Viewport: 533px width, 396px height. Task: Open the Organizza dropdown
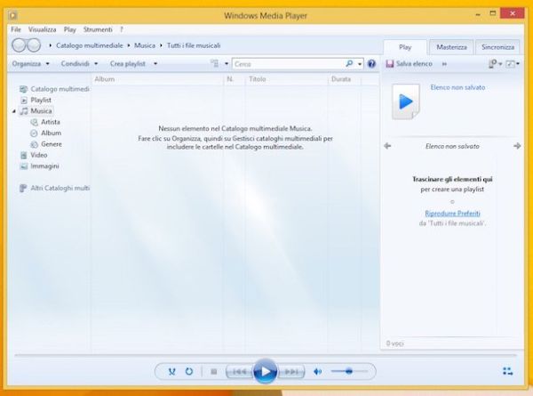30,64
